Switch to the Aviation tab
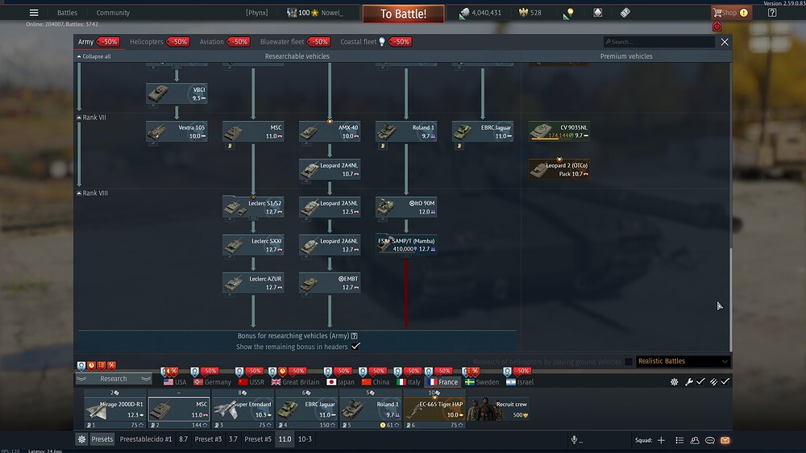Image resolution: width=806 pixels, height=453 pixels. [x=211, y=42]
